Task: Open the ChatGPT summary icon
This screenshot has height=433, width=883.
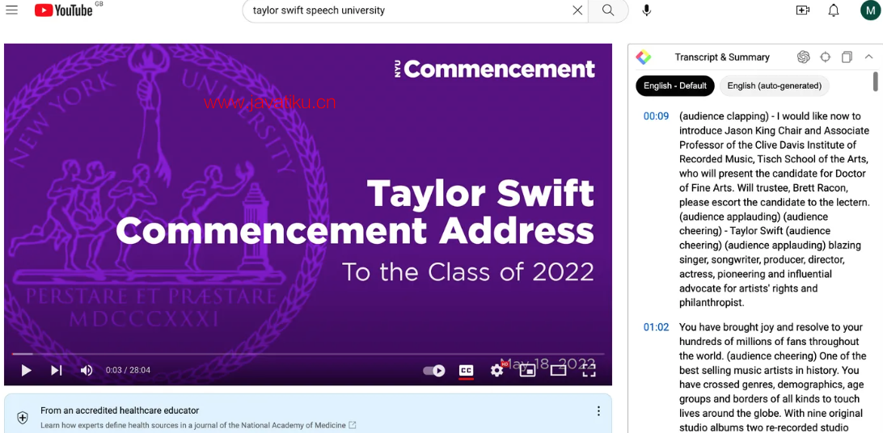Action: 804,57
